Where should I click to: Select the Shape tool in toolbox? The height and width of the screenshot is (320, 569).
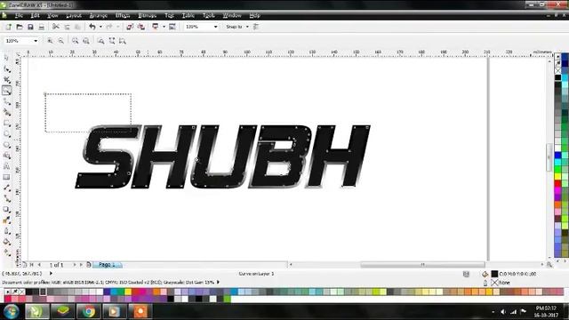6,69
